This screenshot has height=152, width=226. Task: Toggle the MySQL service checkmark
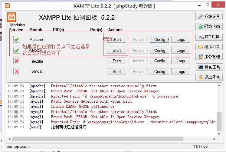pyautogui.click(x=17, y=50)
